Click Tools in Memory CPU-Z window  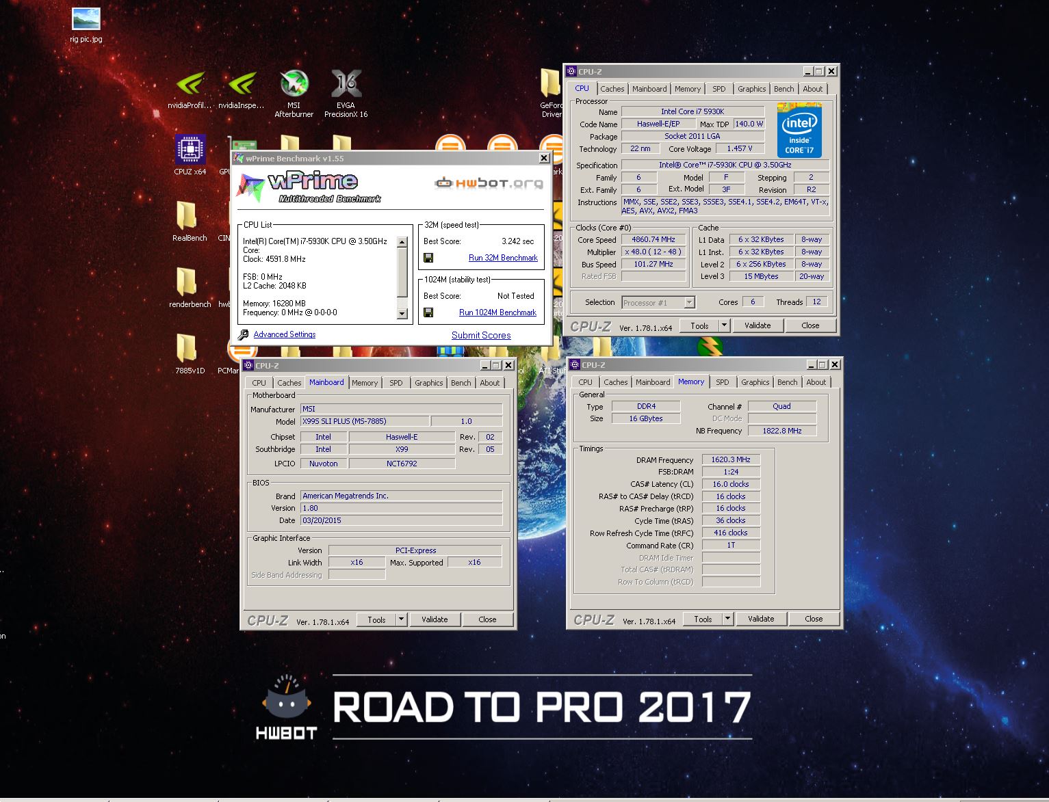(703, 619)
